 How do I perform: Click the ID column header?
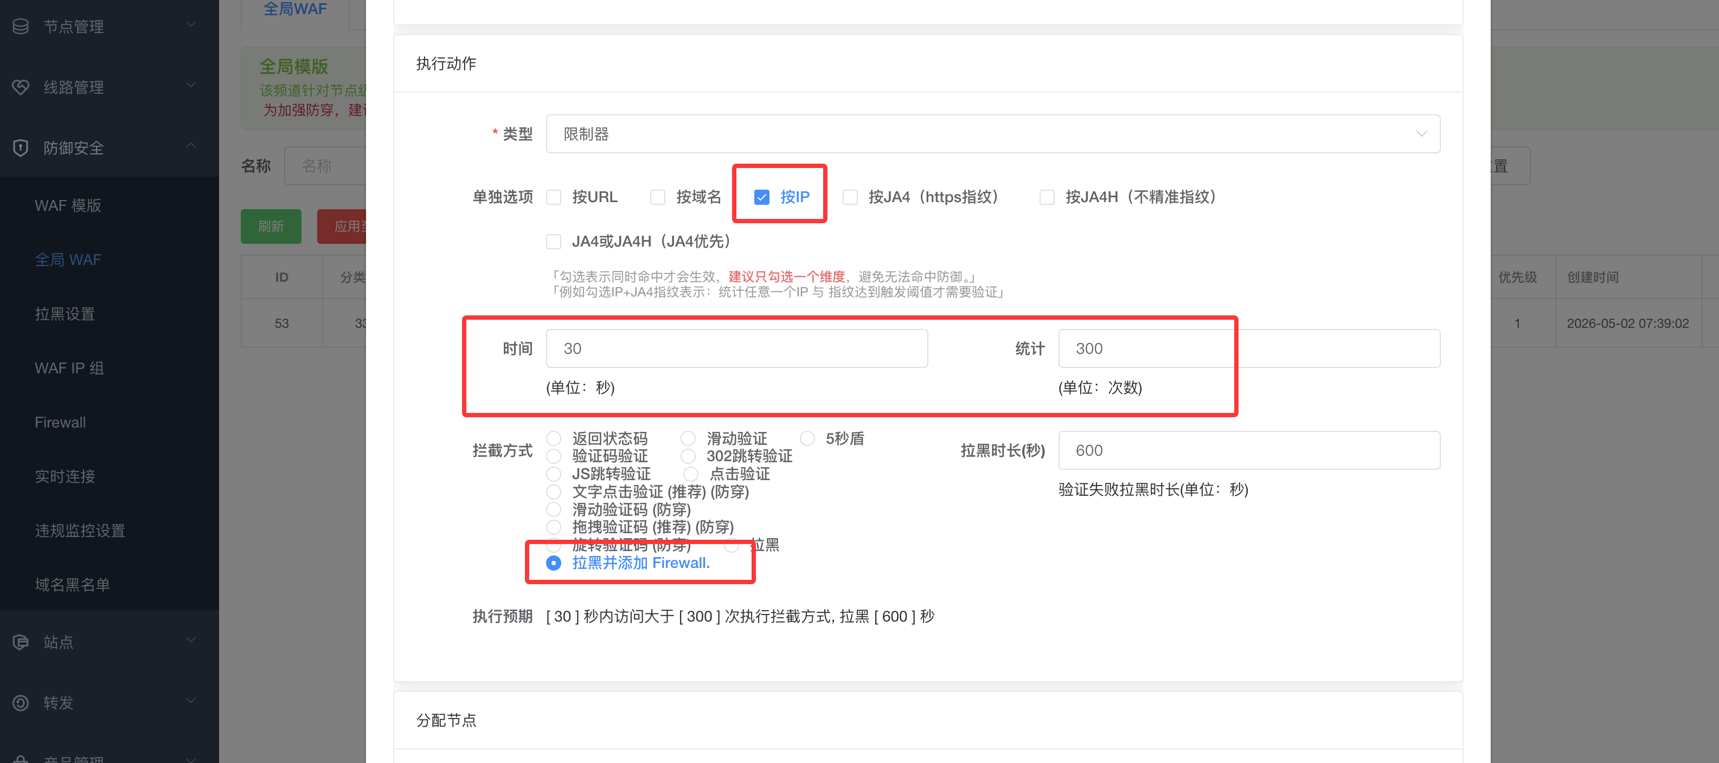(281, 277)
